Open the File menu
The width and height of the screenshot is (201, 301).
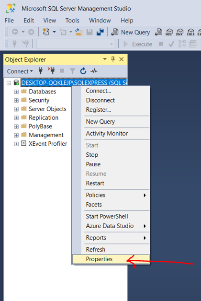pos(9,20)
